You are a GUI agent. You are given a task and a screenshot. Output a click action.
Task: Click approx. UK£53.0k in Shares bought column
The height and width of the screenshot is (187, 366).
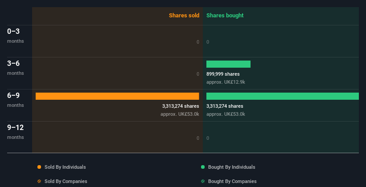[x=226, y=114]
